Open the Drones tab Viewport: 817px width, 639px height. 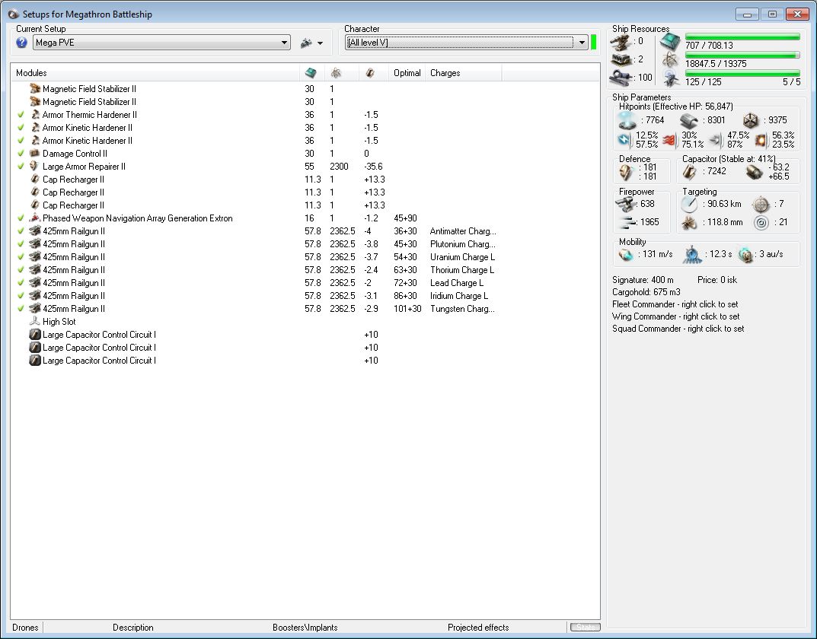pyautogui.click(x=26, y=628)
